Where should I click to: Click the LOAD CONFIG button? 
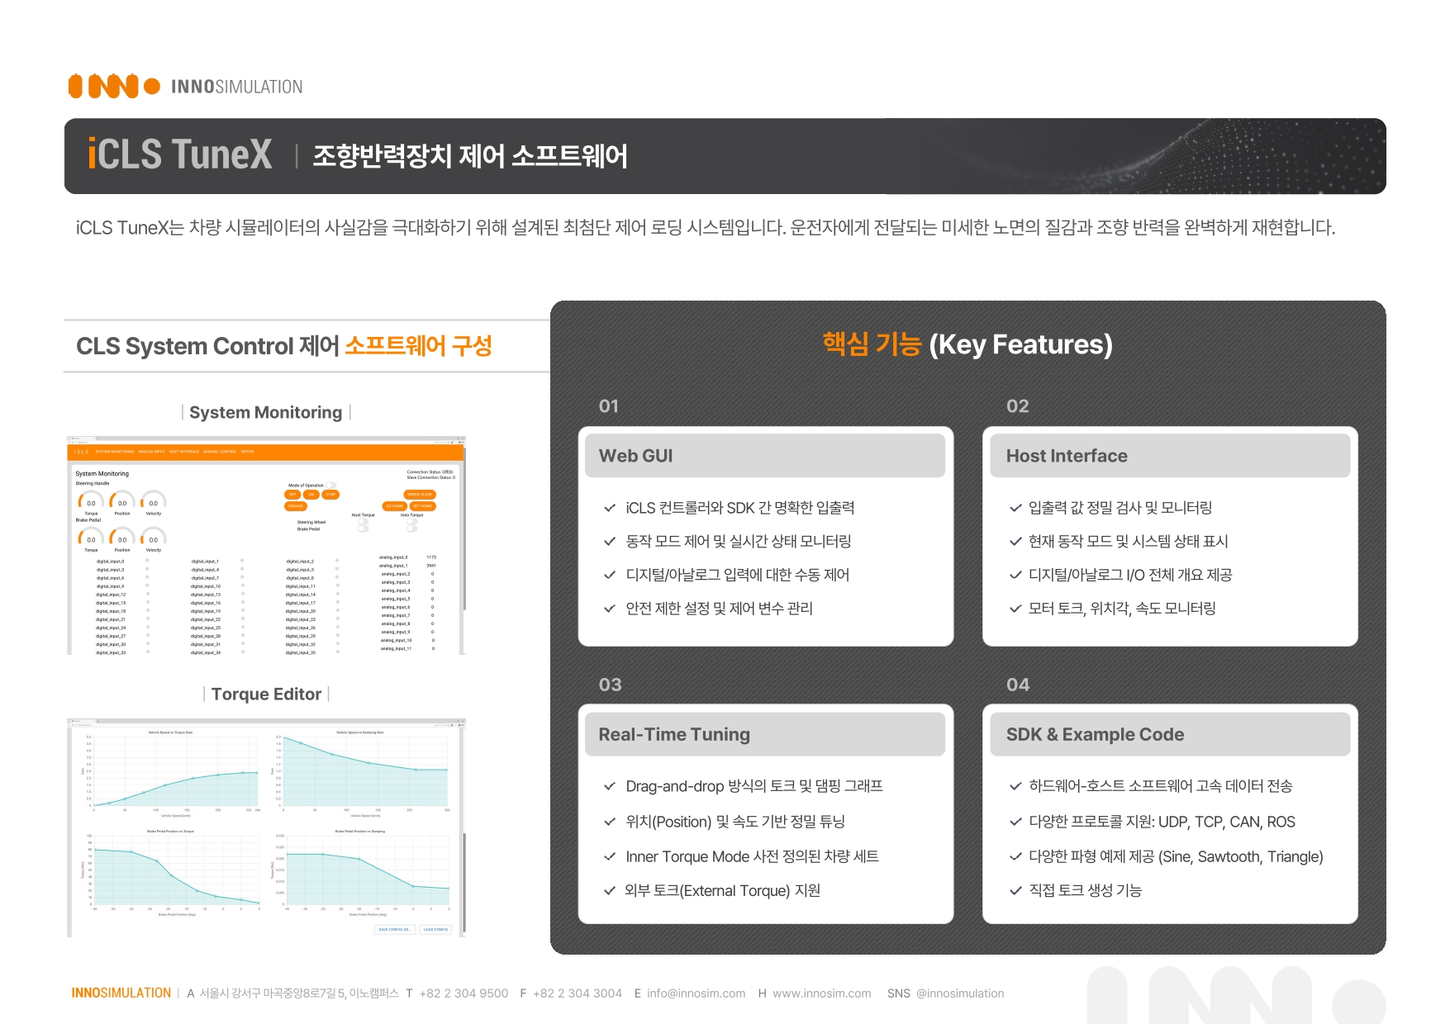point(435,929)
